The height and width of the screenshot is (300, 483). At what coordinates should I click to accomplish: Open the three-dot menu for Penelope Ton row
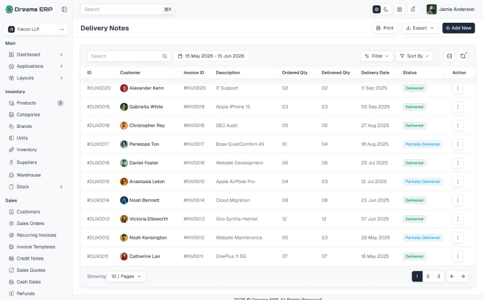(x=458, y=144)
